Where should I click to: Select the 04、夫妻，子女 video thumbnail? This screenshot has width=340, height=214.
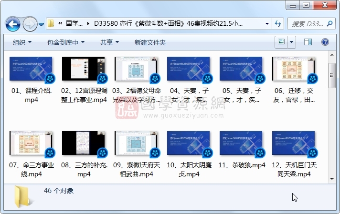point(189,69)
